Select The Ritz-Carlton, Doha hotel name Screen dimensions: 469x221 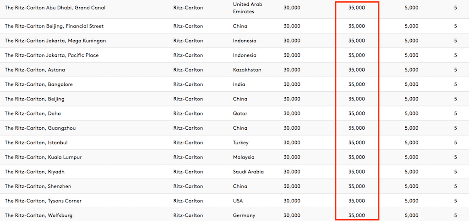(x=33, y=113)
